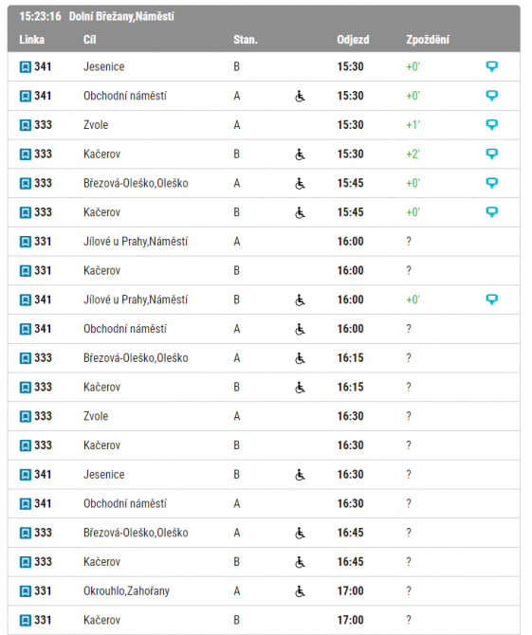The width and height of the screenshot is (532, 635).
Task: Click the Dolní Břežany,Náměstí stop title
Action: coord(121,17)
